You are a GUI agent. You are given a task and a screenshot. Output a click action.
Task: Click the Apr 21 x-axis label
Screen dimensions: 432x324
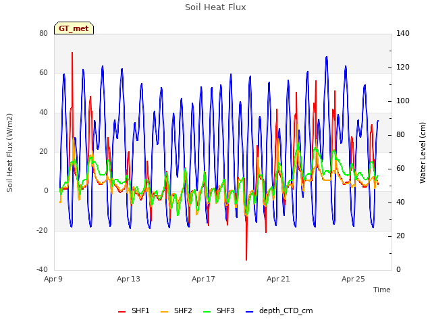(x=278, y=279)
